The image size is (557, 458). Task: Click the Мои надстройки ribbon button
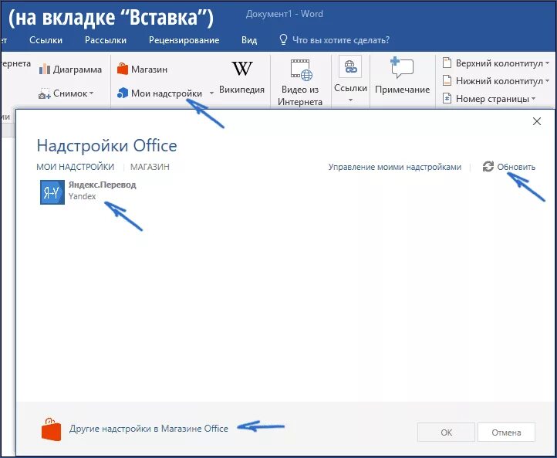tap(159, 93)
